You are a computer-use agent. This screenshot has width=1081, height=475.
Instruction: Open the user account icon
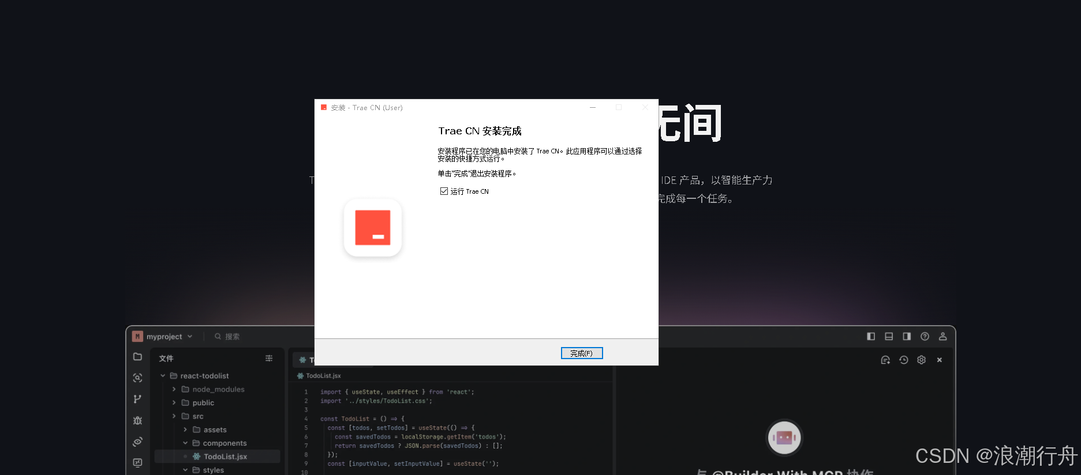coord(943,337)
